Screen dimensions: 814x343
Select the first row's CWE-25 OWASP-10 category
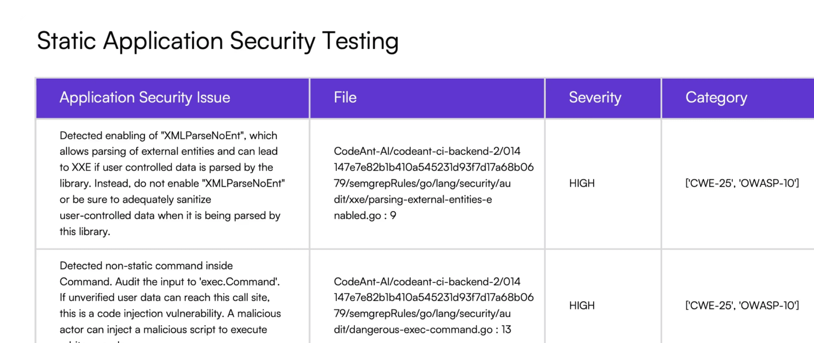coord(742,183)
